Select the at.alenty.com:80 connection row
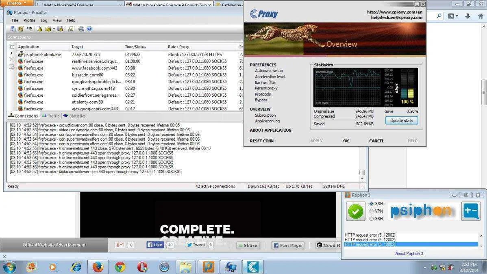The image size is (487, 274). [130, 102]
